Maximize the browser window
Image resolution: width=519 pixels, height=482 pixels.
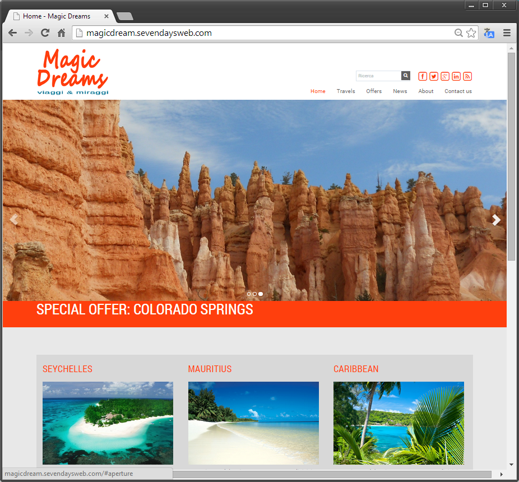(x=485, y=5)
